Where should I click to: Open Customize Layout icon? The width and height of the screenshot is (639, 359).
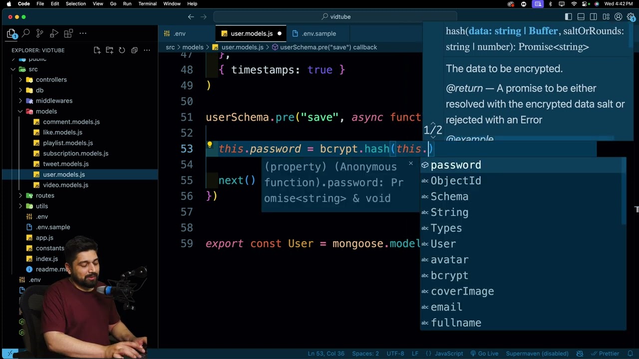pos(606,17)
